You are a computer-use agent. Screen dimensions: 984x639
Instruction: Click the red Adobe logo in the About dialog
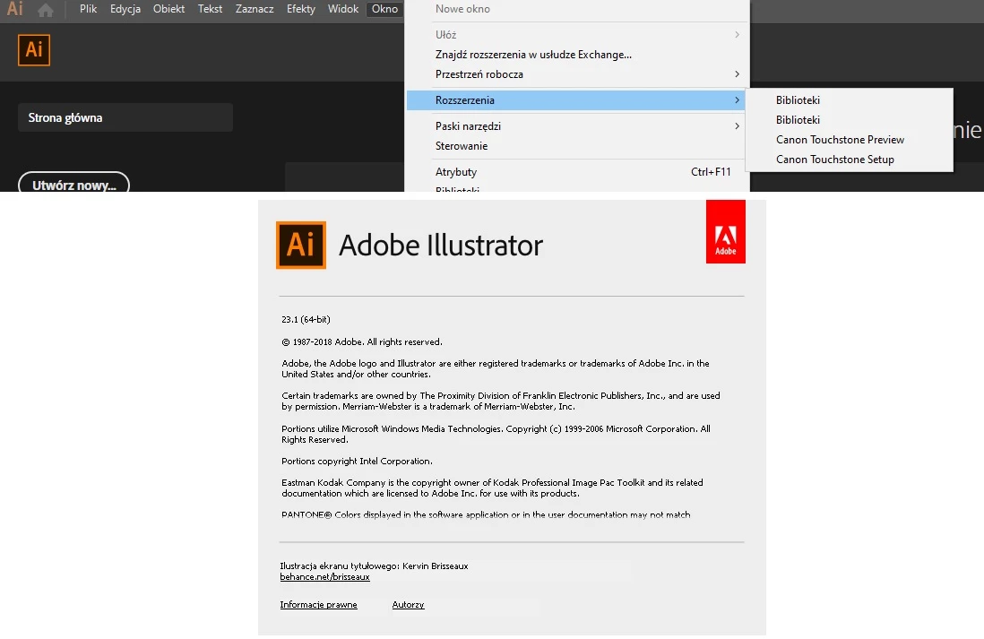[725, 231]
